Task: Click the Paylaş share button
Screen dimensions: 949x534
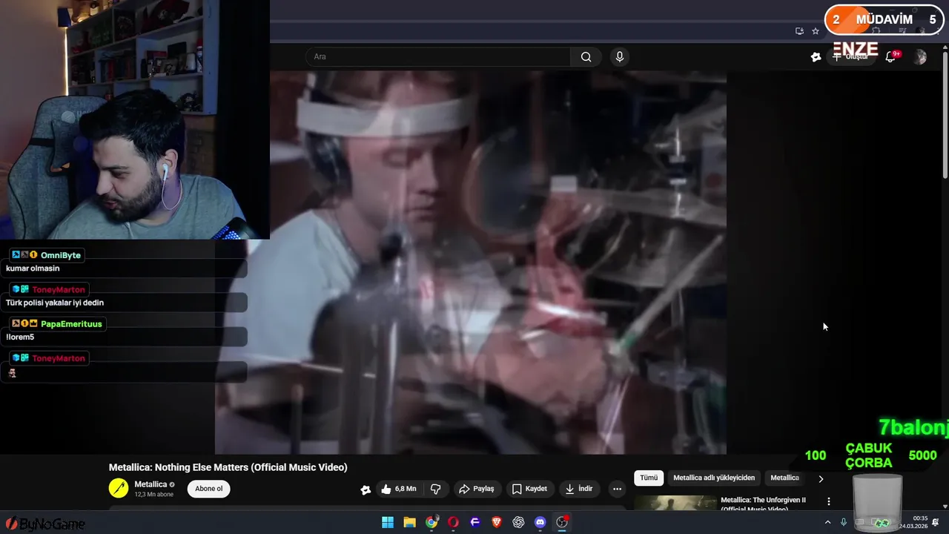Action: [476, 489]
